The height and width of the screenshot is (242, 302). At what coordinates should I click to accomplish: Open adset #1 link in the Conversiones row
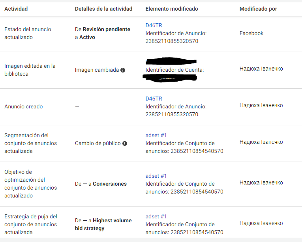pos(156,176)
